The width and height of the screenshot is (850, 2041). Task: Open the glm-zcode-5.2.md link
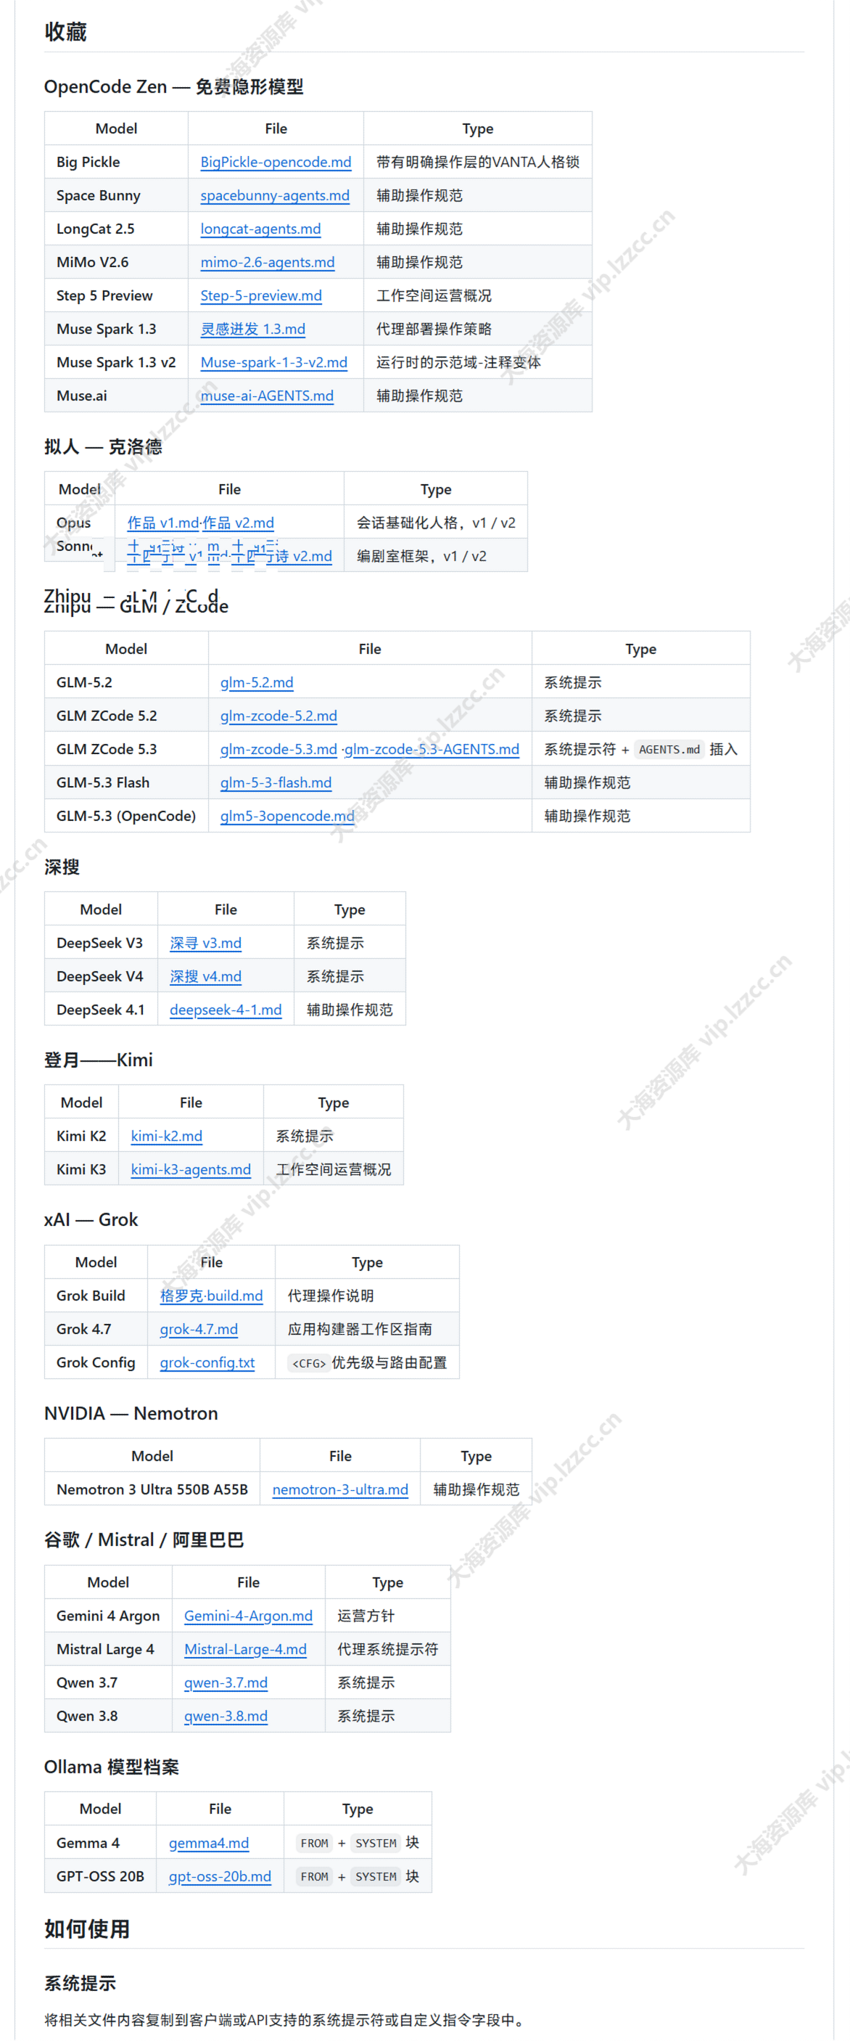pos(278,716)
